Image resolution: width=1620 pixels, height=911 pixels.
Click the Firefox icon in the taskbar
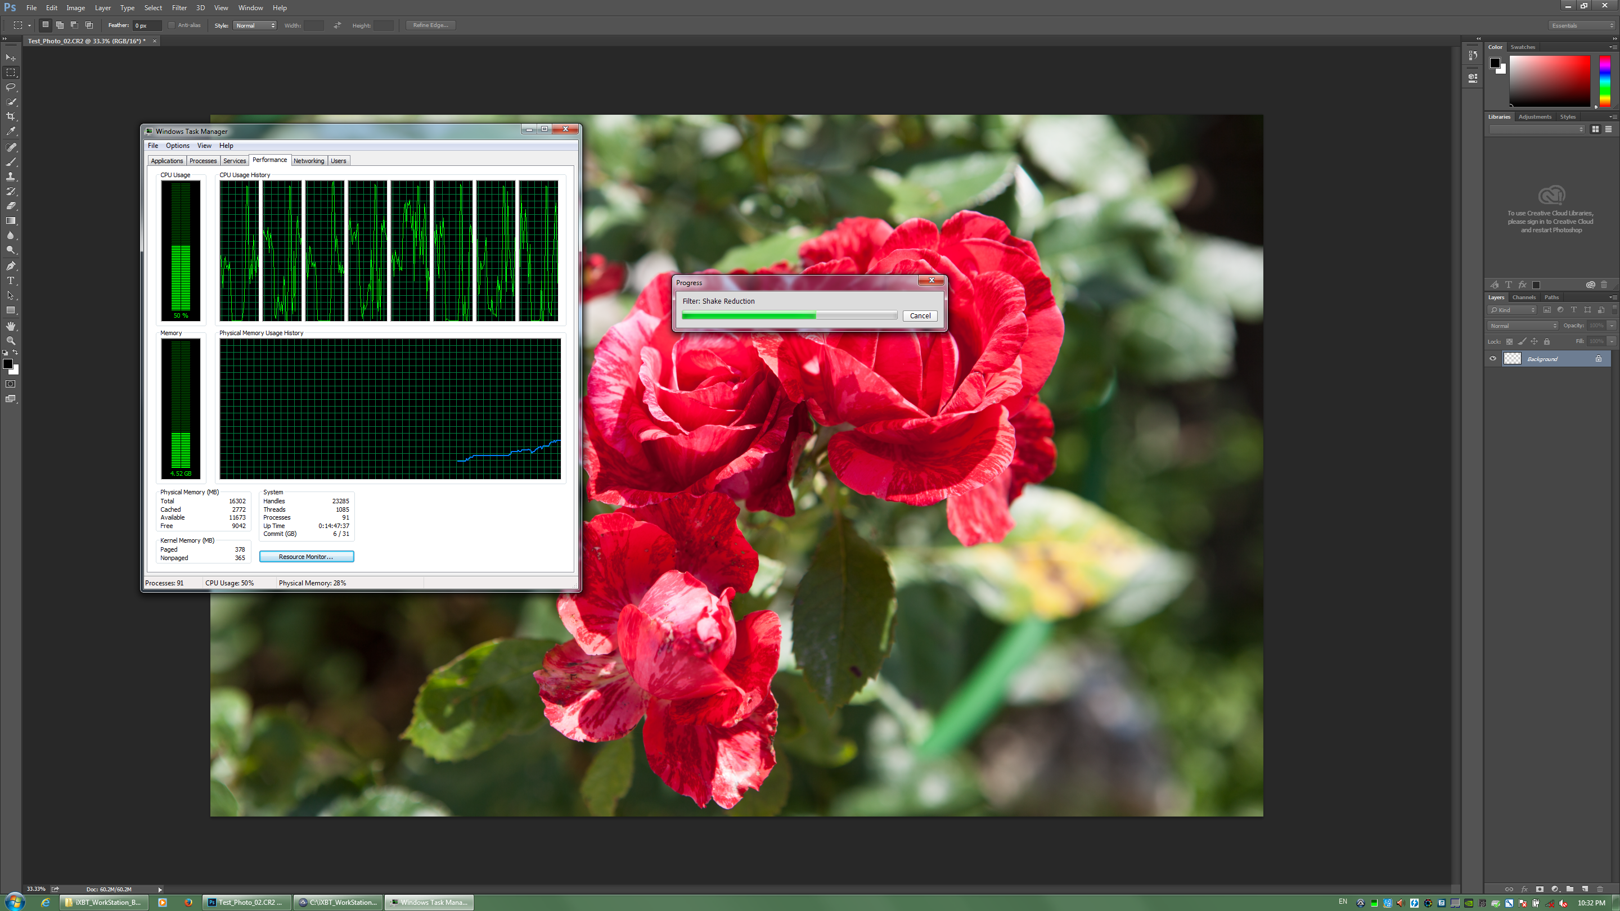[188, 902]
